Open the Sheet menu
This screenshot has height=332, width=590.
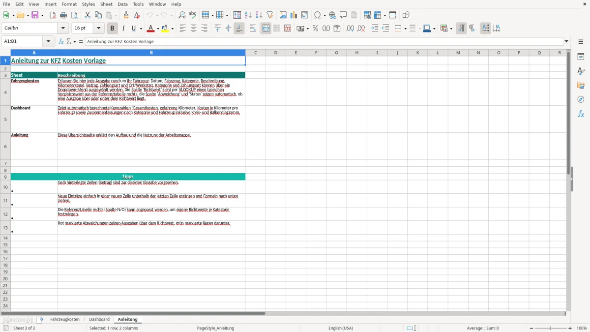[x=106, y=4]
